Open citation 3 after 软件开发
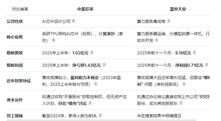Image resolution: width=221 pixels, height=121 pixels. (x=156, y=40)
